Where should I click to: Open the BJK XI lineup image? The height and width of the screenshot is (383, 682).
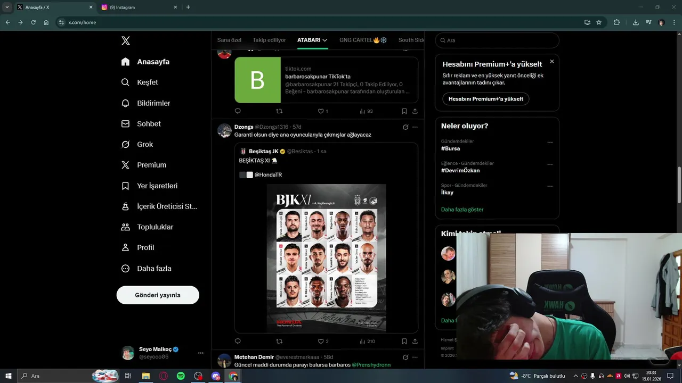[326, 258]
